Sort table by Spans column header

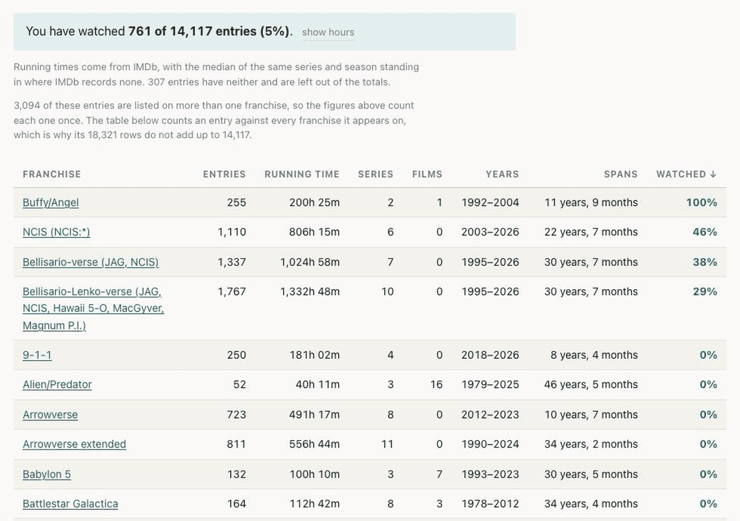(621, 174)
